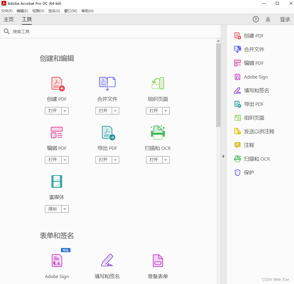Open the 编辑(E) menu
This screenshot has width=294, height=284.
click(22, 11)
